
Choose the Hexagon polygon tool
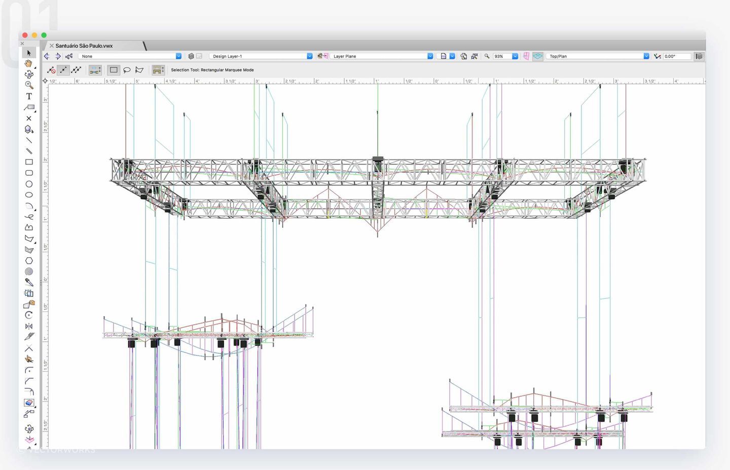point(29,261)
